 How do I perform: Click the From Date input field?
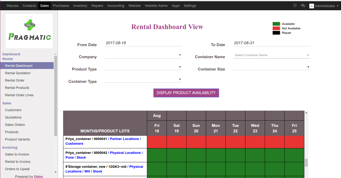[143, 43]
